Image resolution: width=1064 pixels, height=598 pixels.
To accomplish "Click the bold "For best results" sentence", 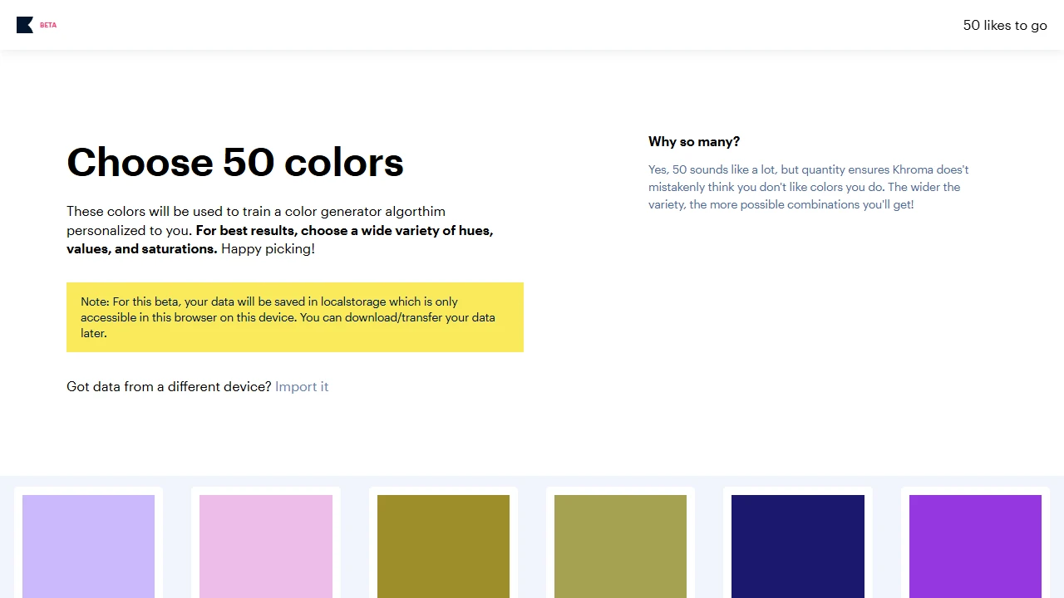I will tap(345, 231).
